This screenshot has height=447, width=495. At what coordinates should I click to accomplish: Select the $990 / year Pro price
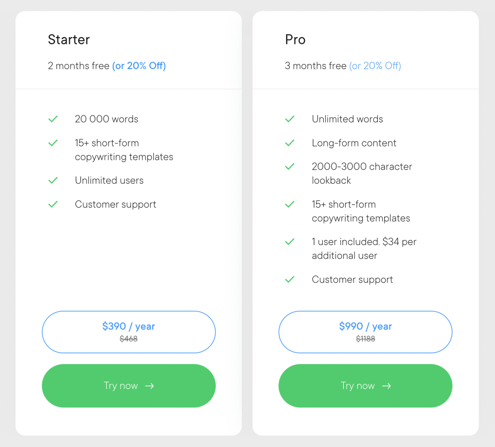365,326
